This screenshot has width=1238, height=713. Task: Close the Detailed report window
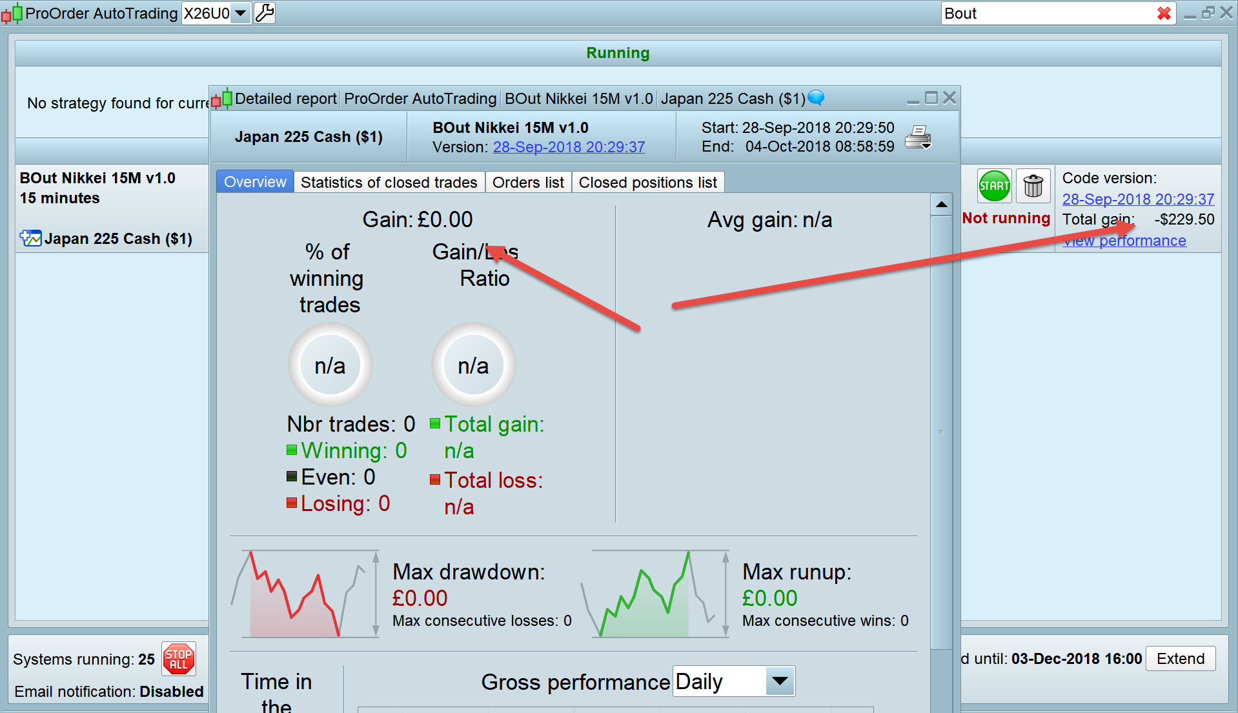(x=949, y=98)
